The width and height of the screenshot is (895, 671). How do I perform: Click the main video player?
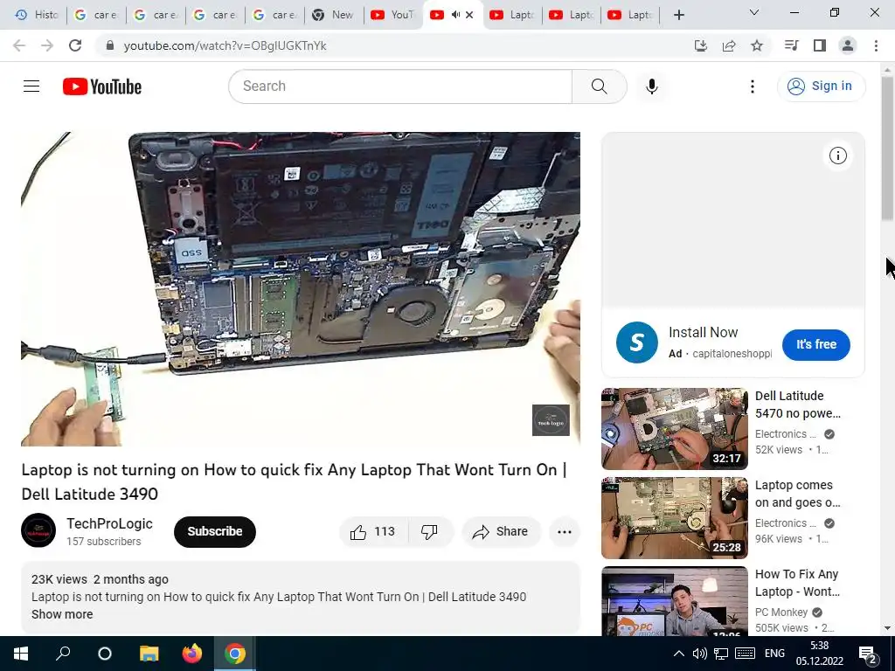coord(301,289)
